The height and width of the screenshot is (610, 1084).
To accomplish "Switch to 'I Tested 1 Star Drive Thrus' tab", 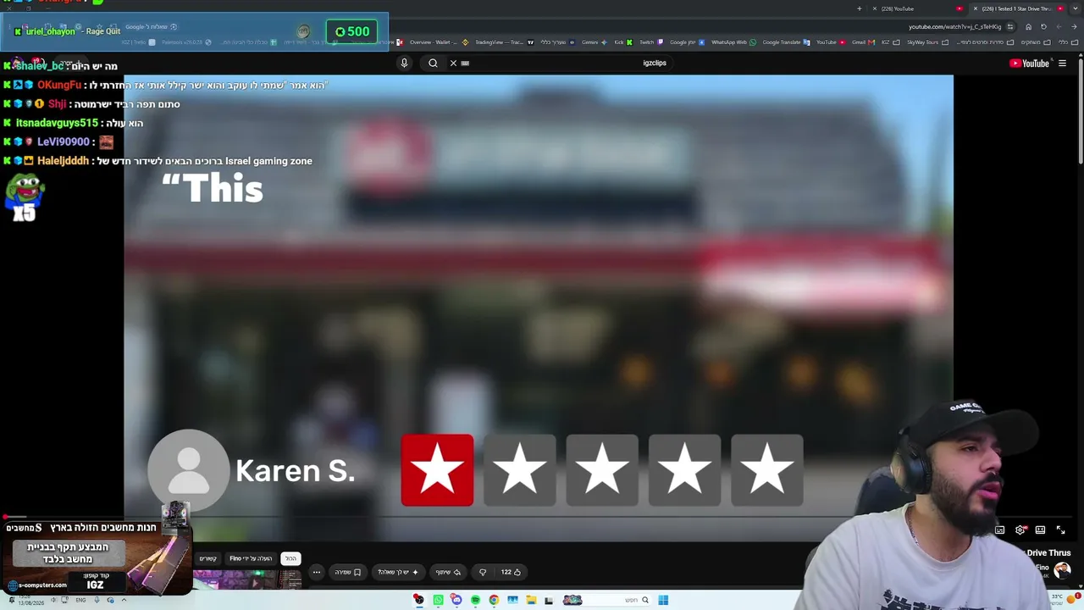I will [x=1017, y=8].
